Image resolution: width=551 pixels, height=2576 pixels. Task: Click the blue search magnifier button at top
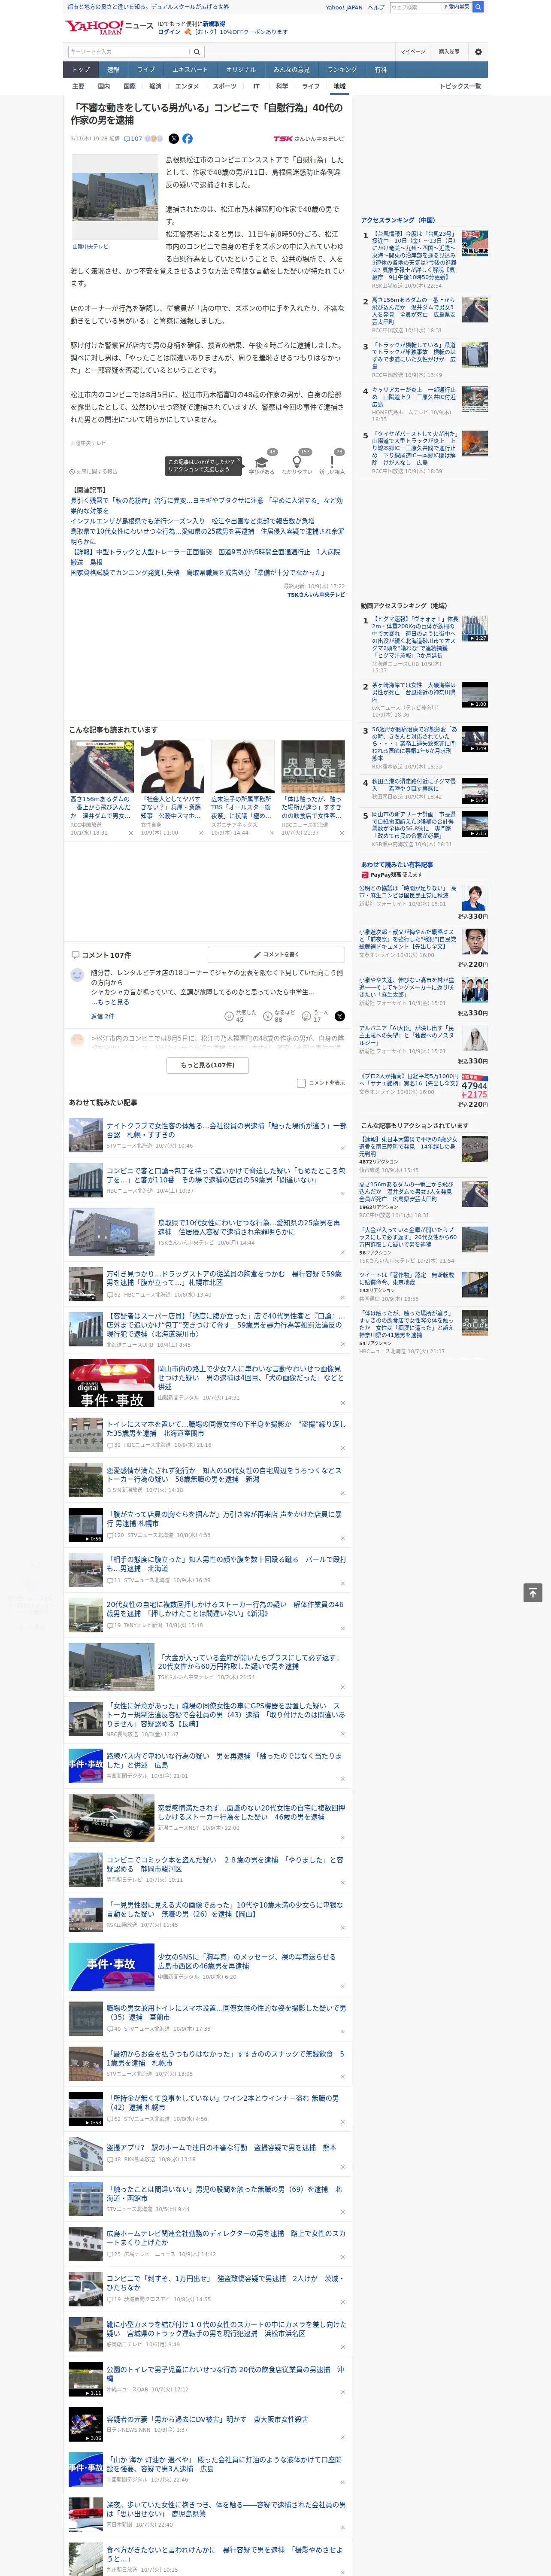pos(478,7)
